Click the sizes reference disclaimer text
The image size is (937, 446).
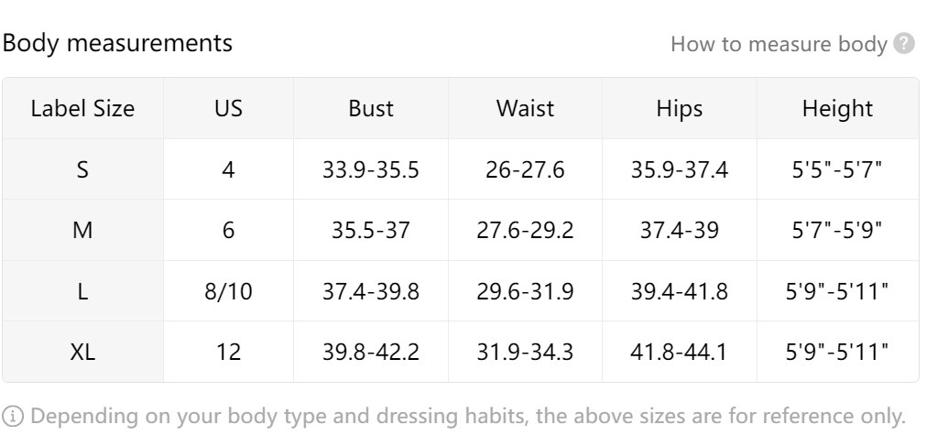point(467,416)
